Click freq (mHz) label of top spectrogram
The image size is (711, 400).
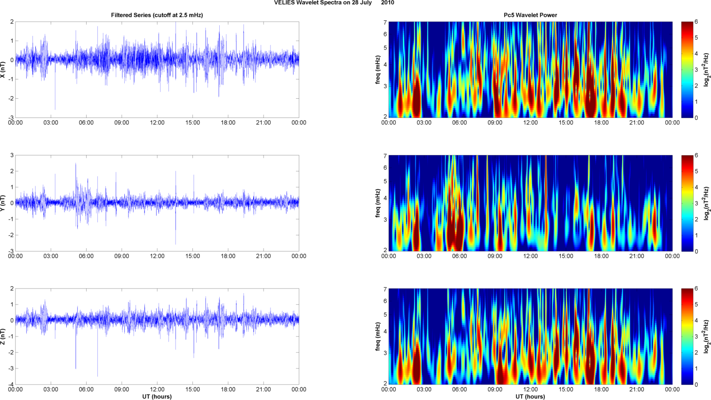pos(378,70)
